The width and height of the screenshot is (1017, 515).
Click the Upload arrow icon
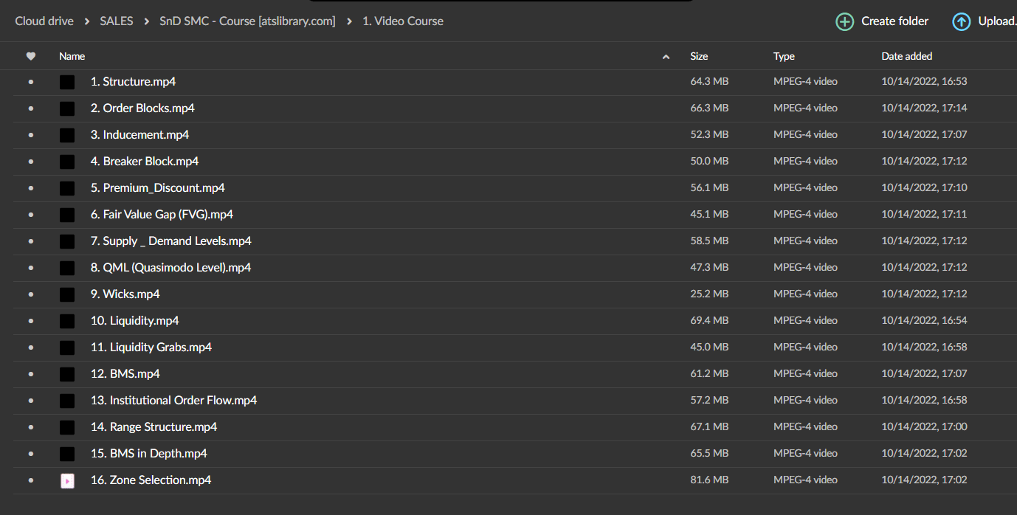(x=961, y=21)
